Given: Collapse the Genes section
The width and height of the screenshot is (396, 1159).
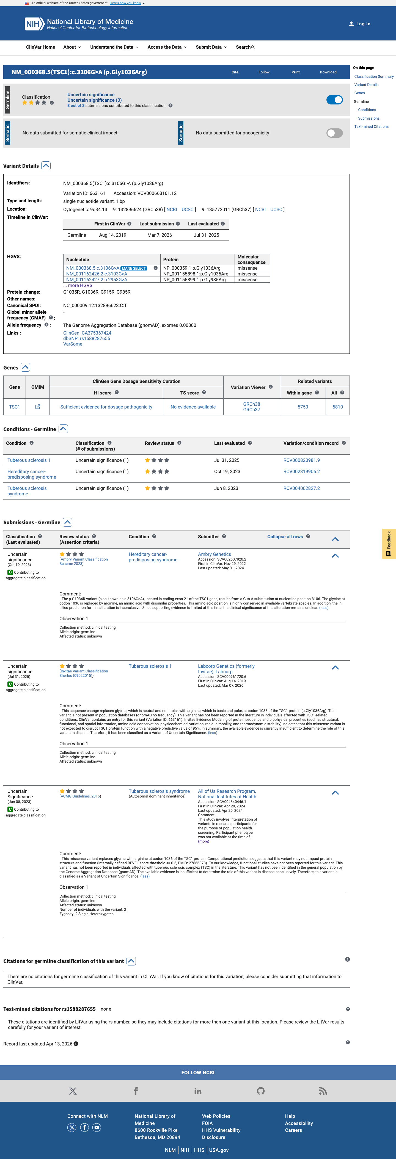Looking at the screenshot, I should point(26,367).
